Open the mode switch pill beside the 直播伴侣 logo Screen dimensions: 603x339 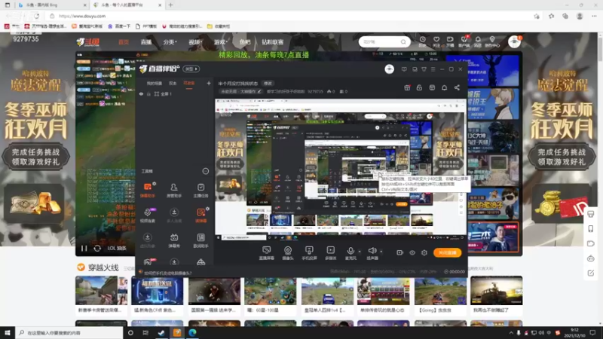[191, 69]
